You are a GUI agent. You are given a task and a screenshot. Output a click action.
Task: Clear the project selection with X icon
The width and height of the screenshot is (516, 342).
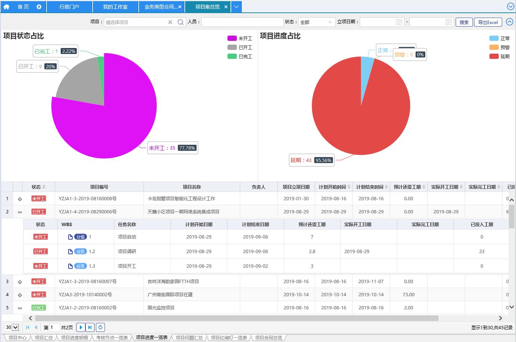(170, 22)
